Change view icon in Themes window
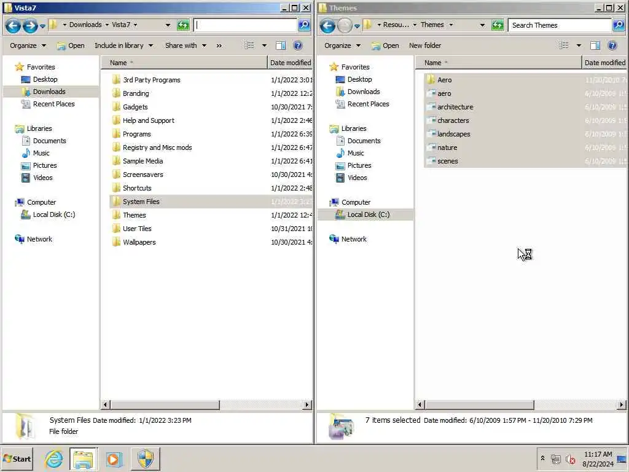The height and width of the screenshot is (472, 629). [564, 45]
